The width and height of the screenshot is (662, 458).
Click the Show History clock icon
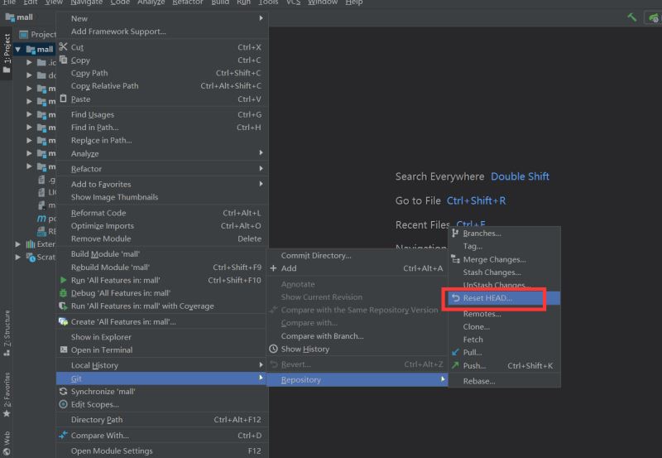pyautogui.click(x=274, y=349)
